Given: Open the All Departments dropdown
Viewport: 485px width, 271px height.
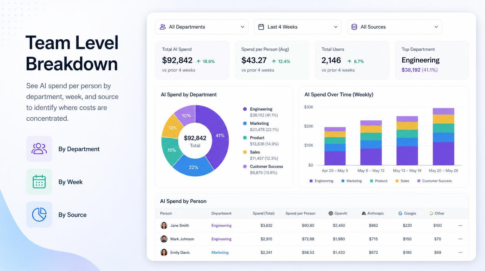Looking at the screenshot, I should coord(202,27).
